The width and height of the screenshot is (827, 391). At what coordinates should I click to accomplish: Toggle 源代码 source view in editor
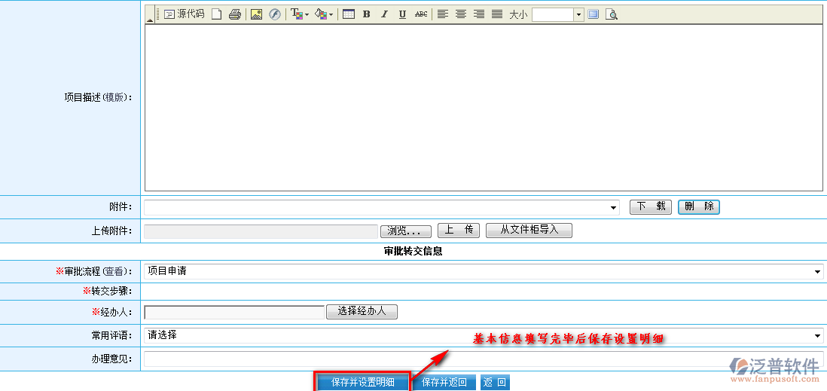point(184,14)
